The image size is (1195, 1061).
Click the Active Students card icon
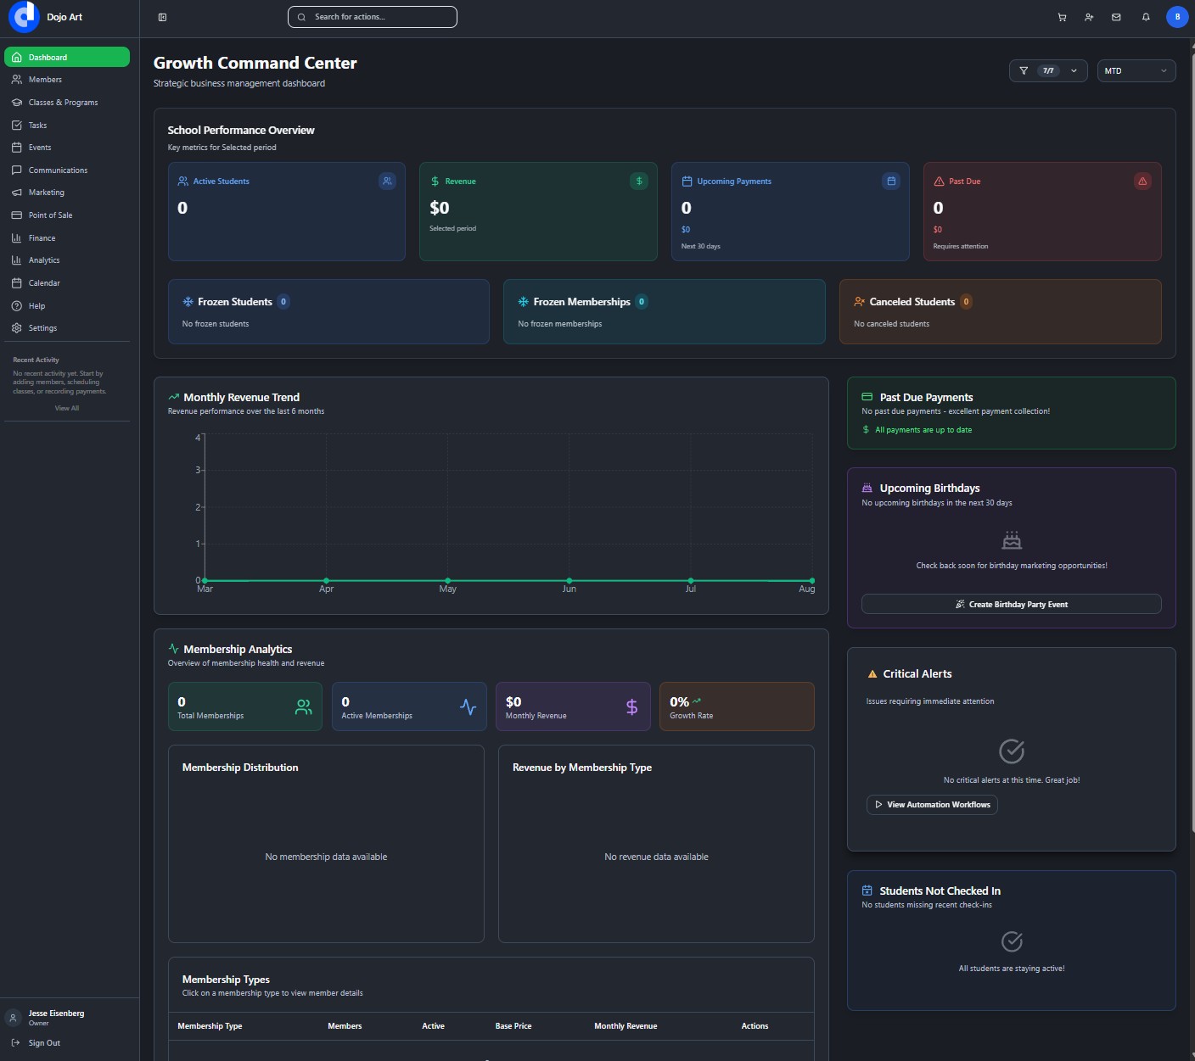point(387,181)
